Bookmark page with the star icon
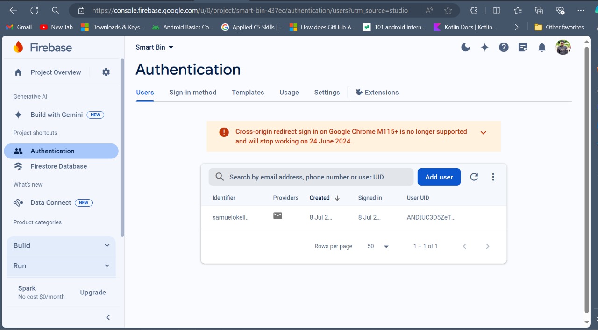The image size is (598, 330). 448,10
